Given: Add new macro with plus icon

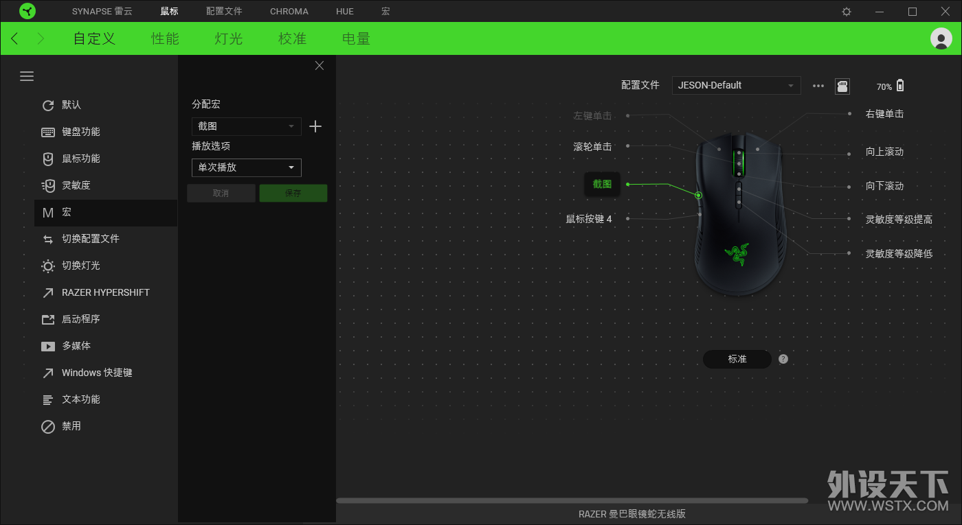Looking at the screenshot, I should pos(315,126).
